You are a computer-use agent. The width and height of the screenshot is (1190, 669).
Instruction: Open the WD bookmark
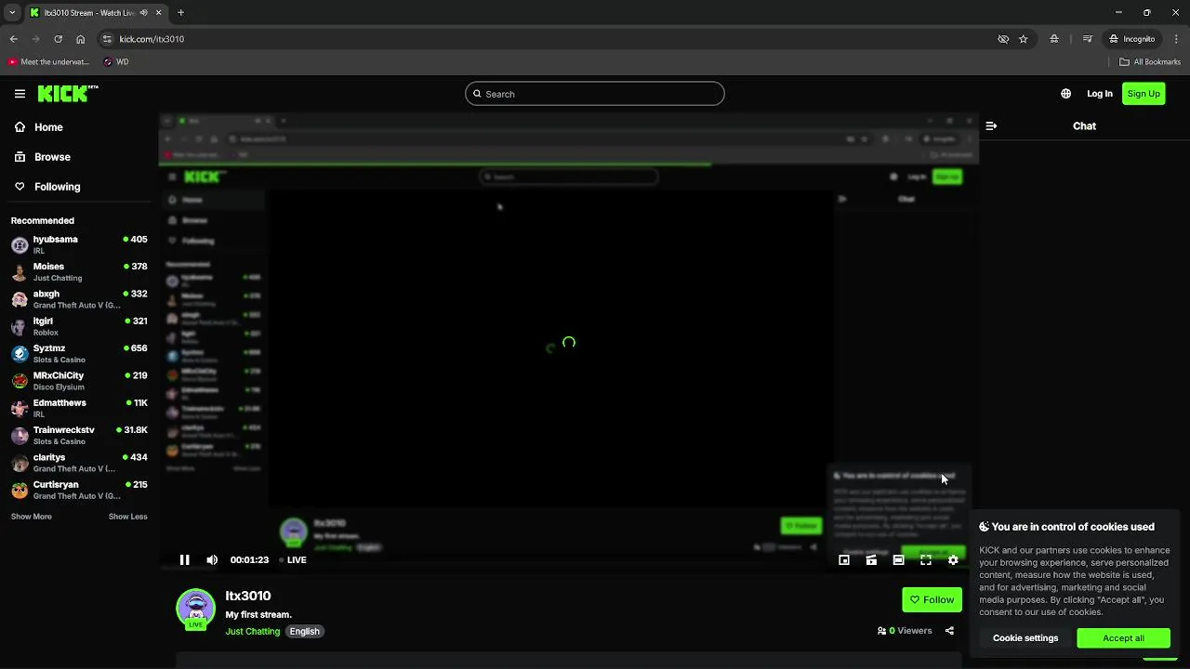[116, 62]
